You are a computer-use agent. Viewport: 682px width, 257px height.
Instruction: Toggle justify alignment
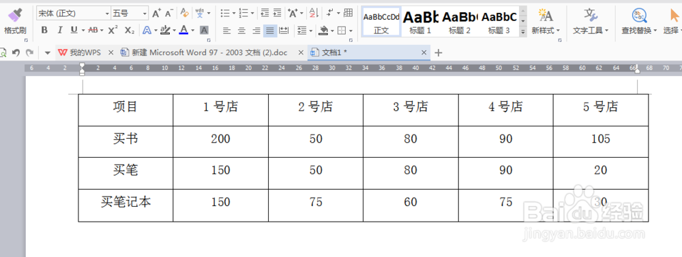point(270,31)
